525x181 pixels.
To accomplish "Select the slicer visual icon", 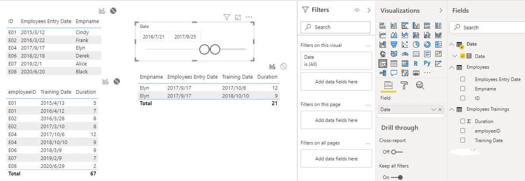I will [x=383, y=64].
